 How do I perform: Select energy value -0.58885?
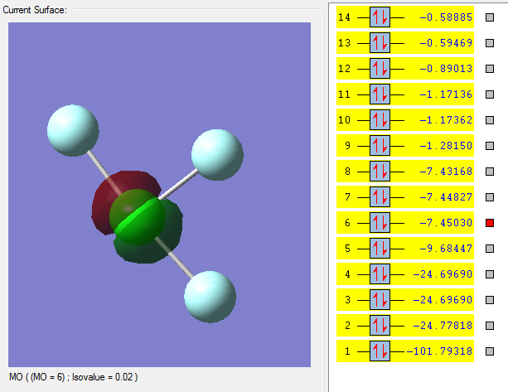[446, 17]
